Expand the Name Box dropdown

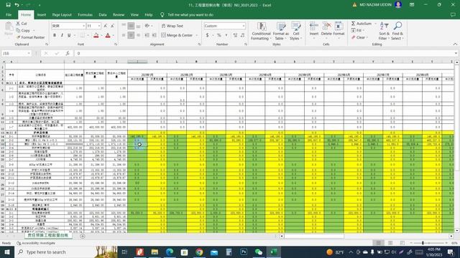(29, 53)
